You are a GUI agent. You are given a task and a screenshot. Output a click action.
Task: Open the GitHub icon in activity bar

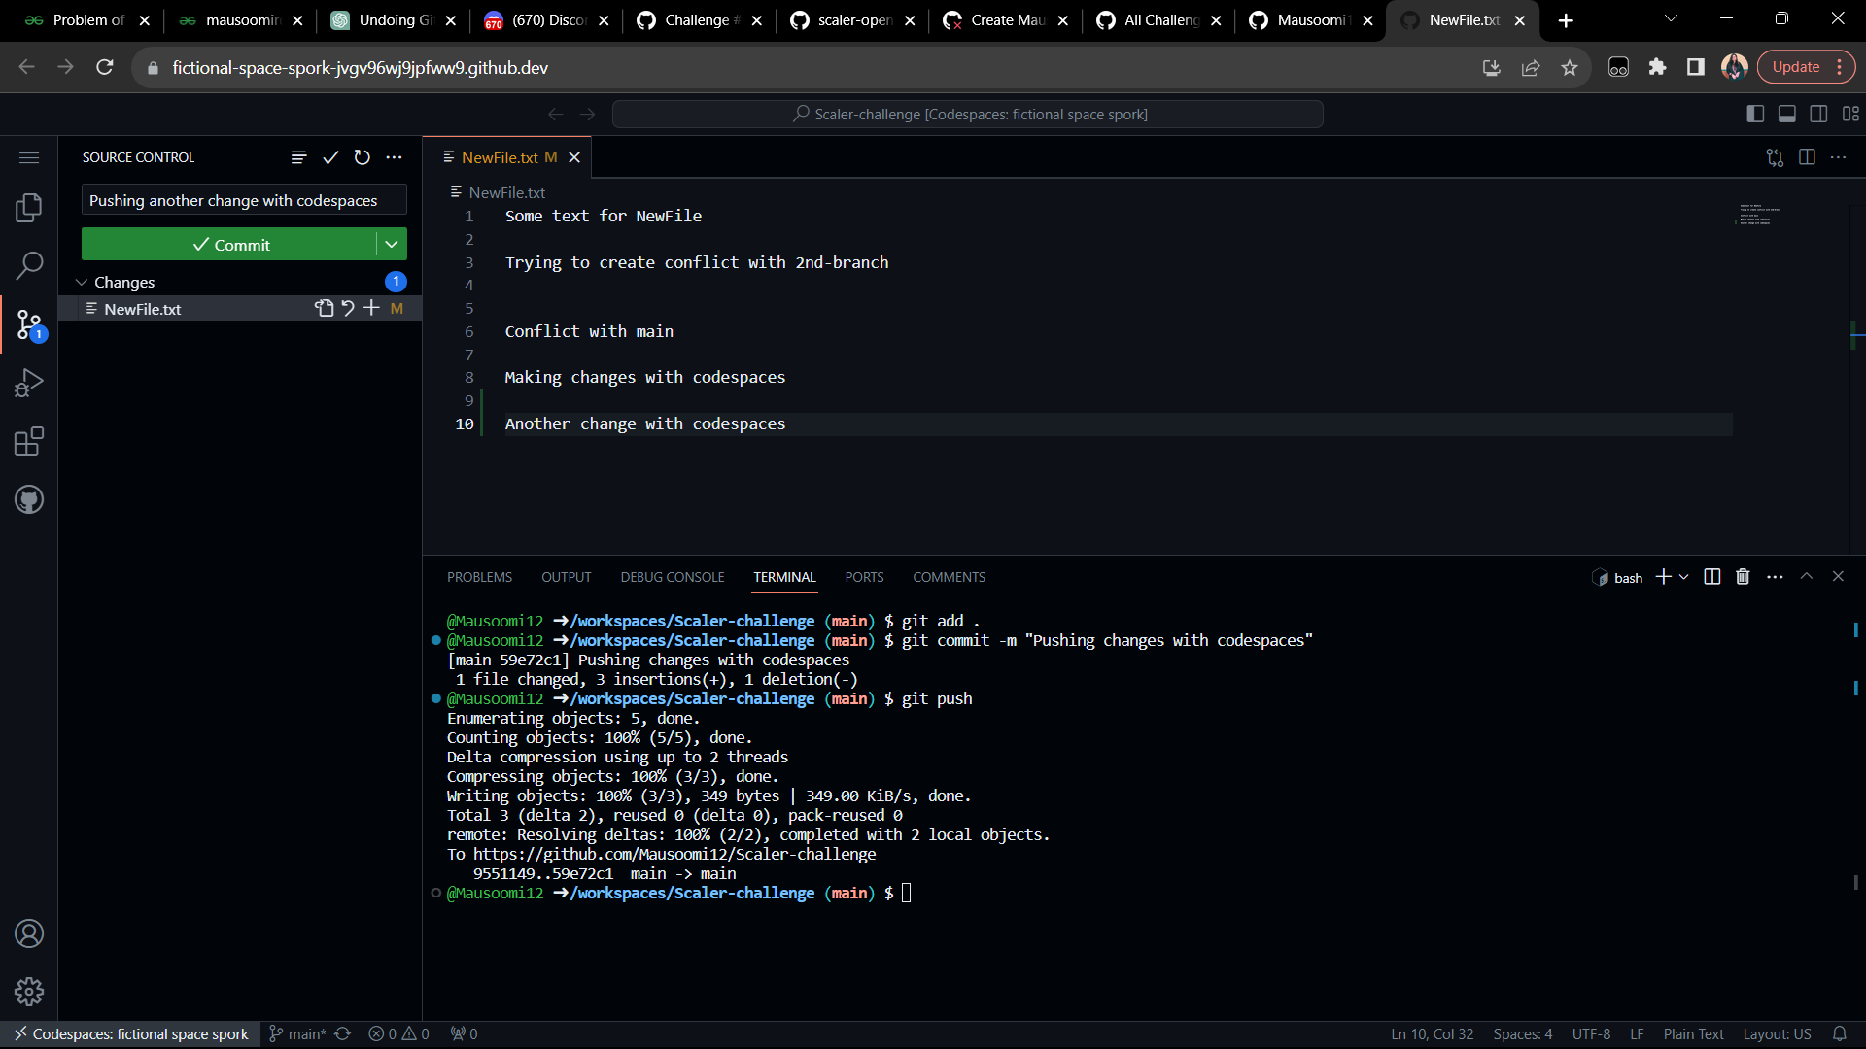(x=29, y=499)
